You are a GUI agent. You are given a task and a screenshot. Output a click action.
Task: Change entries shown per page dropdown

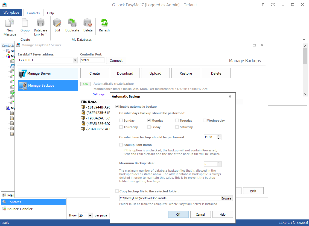pyautogui.click(x=91, y=215)
